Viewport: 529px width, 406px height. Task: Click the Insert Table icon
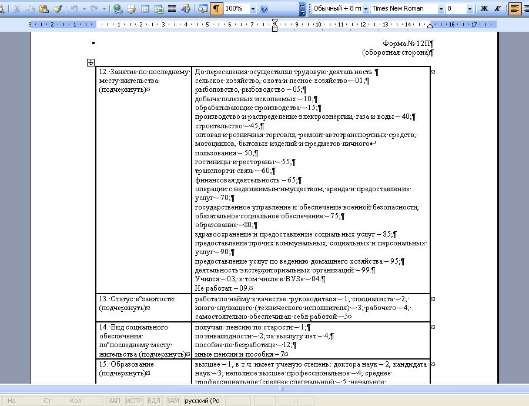point(145,9)
